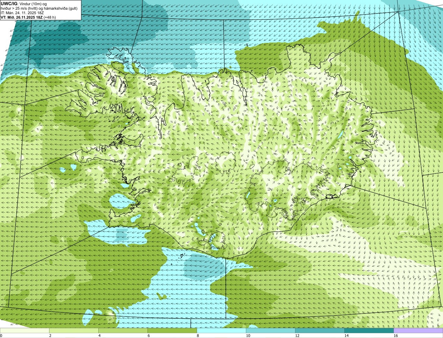Click the 12–14 m/s teal legend swatch

[320, 330]
